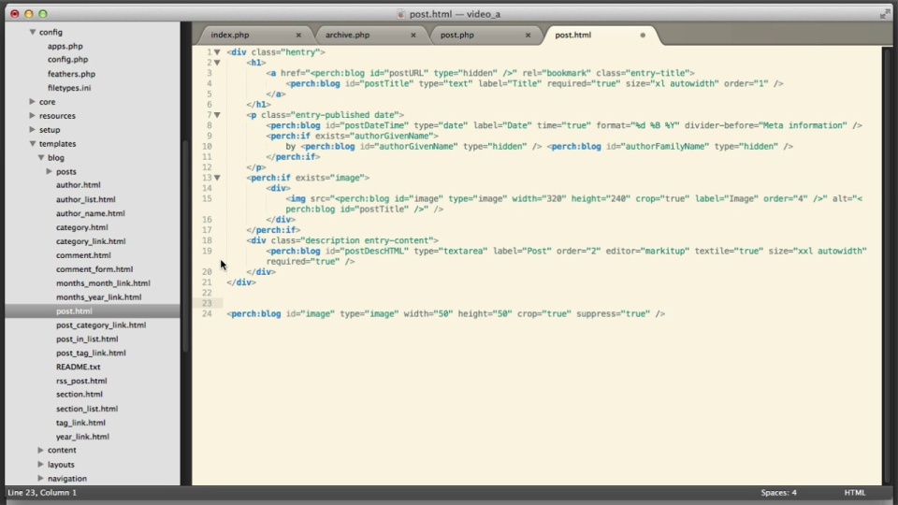Open README.txt file
Viewport: 898px width, 505px height.
(x=78, y=367)
